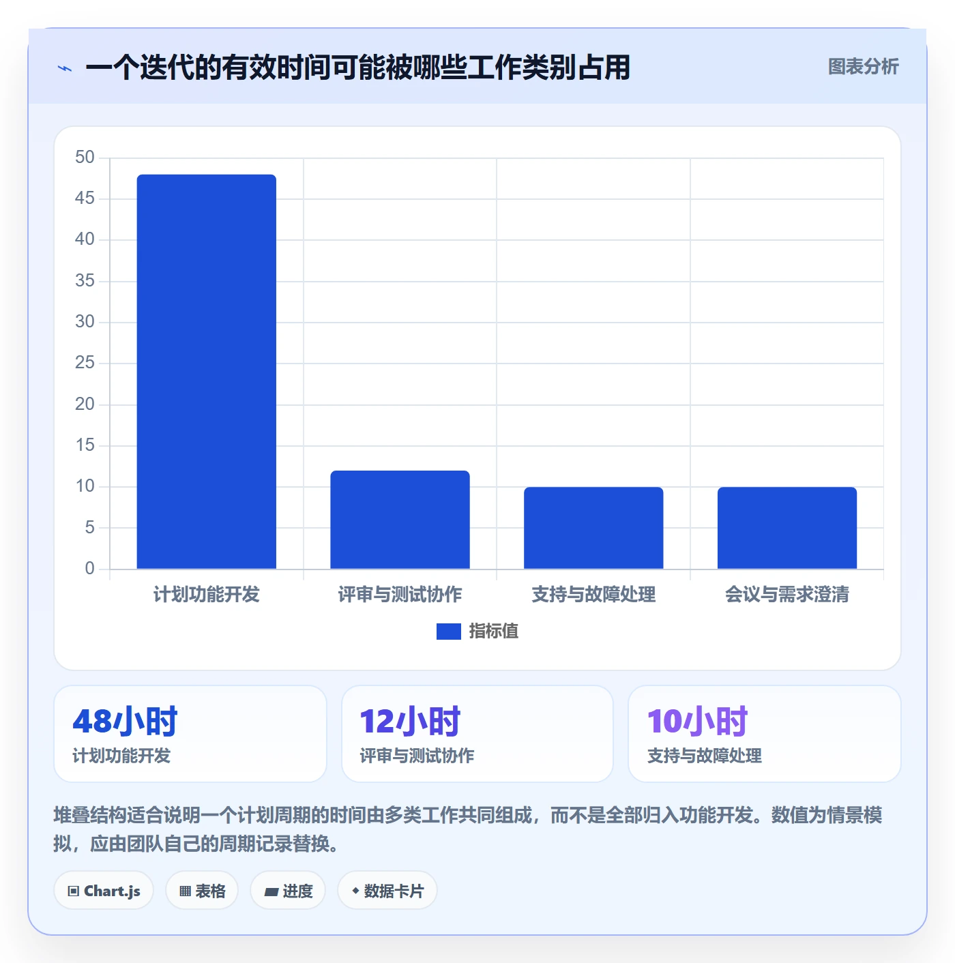Click the description paragraph starting 堆叠结构适合说明
The height and width of the screenshot is (963, 955).
tap(468, 829)
